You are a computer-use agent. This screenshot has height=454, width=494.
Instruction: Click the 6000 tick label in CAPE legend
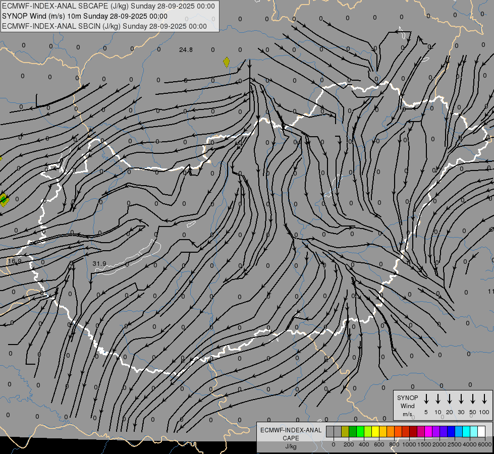(485, 444)
